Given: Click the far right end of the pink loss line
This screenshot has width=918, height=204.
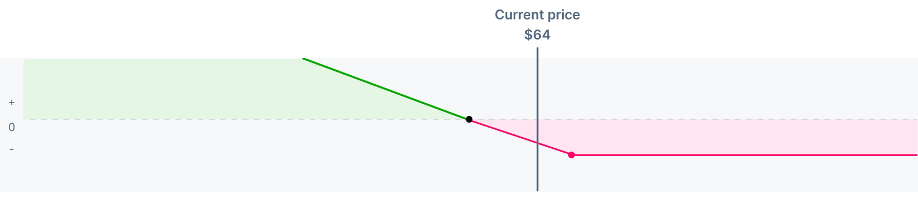Looking at the screenshot, I should 915,155.
